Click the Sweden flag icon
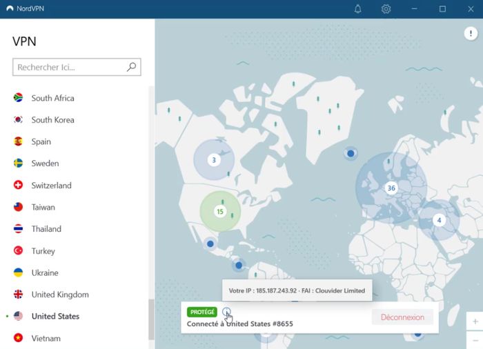This screenshot has width=483, height=349. click(18, 163)
